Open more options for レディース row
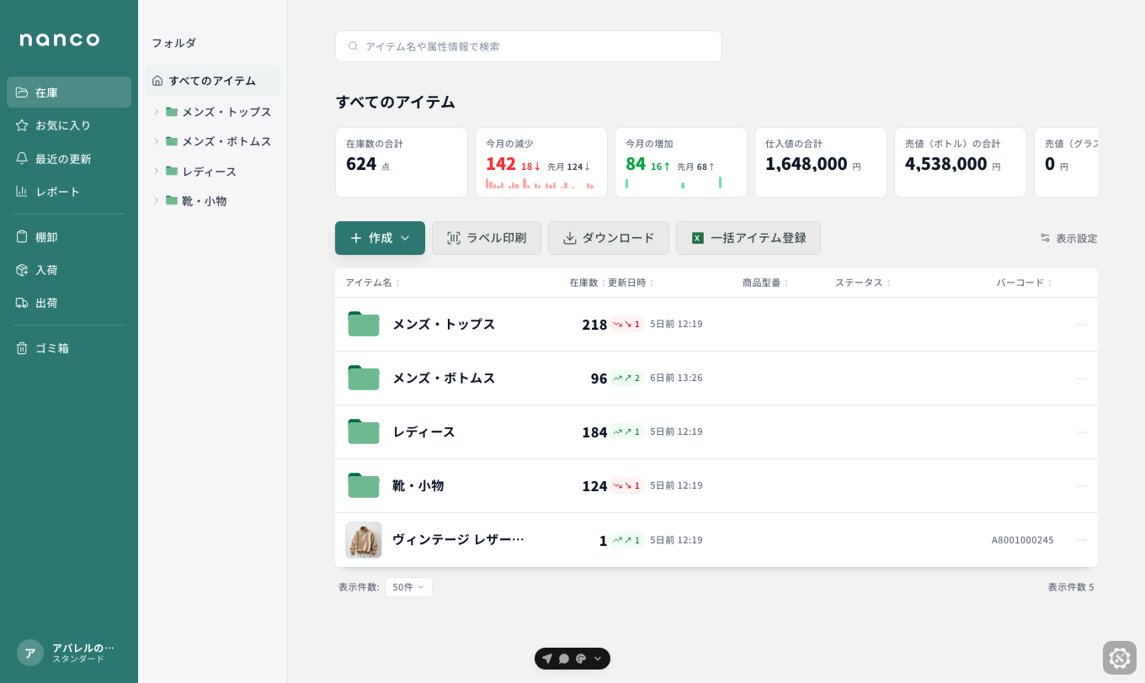Viewport: 1145px width, 683px height. (x=1082, y=432)
